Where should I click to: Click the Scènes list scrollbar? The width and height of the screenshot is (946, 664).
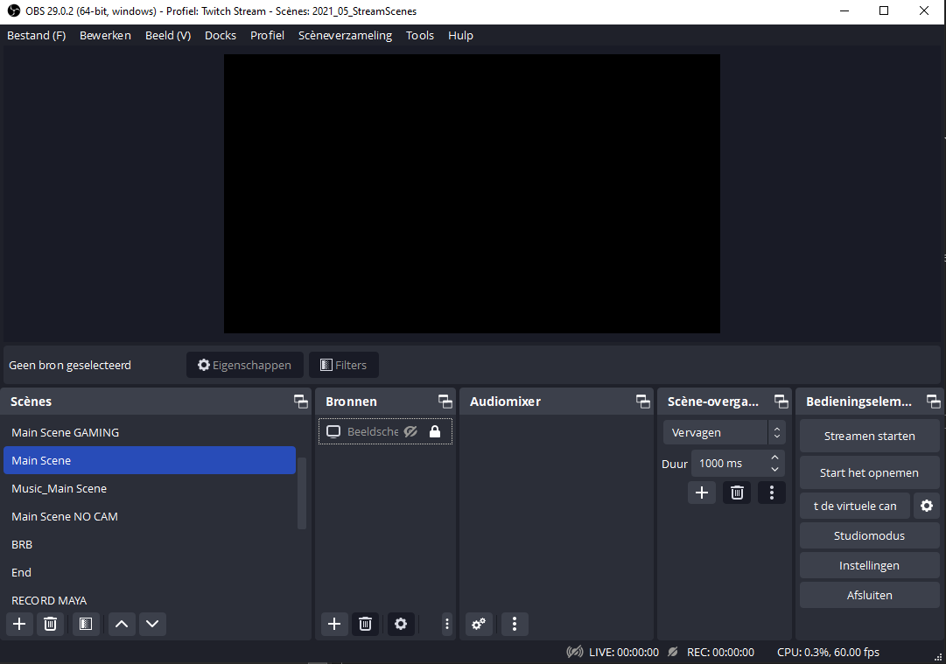(x=302, y=493)
